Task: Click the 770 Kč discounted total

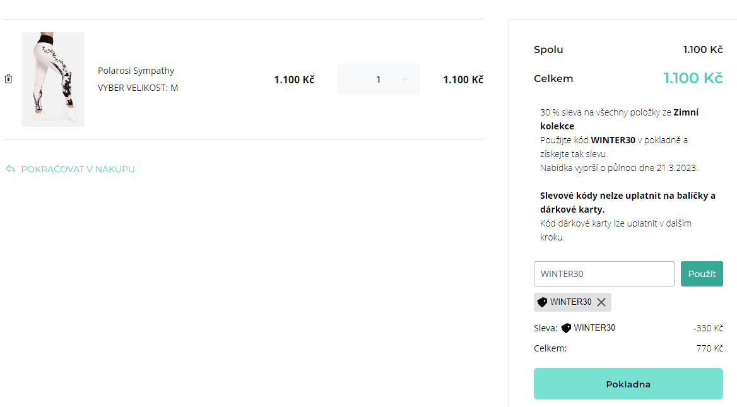Action: tap(709, 348)
